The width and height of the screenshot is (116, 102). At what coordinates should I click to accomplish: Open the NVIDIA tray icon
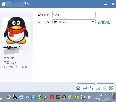tap(58, 97)
